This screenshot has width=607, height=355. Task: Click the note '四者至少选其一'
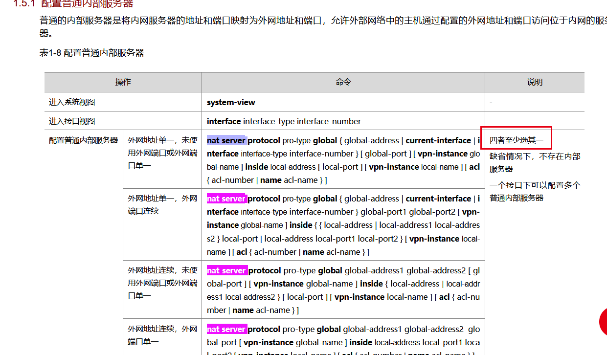(517, 140)
